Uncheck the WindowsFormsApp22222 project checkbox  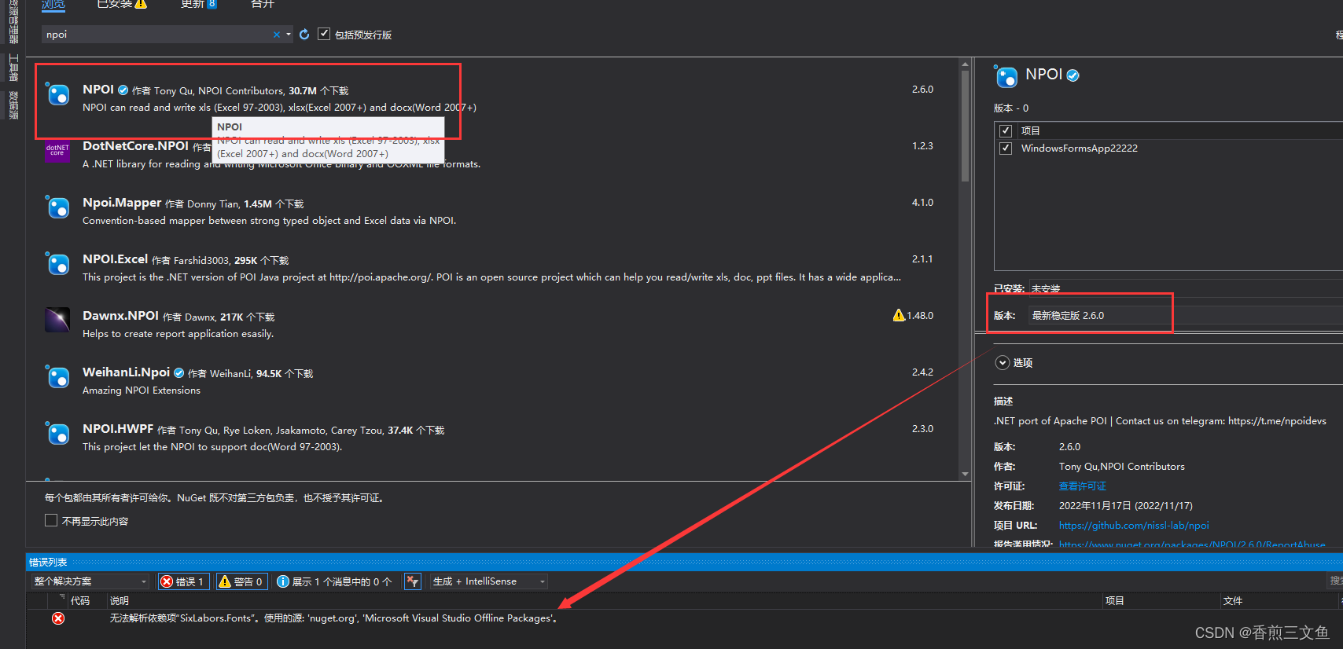pyautogui.click(x=1005, y=148)
